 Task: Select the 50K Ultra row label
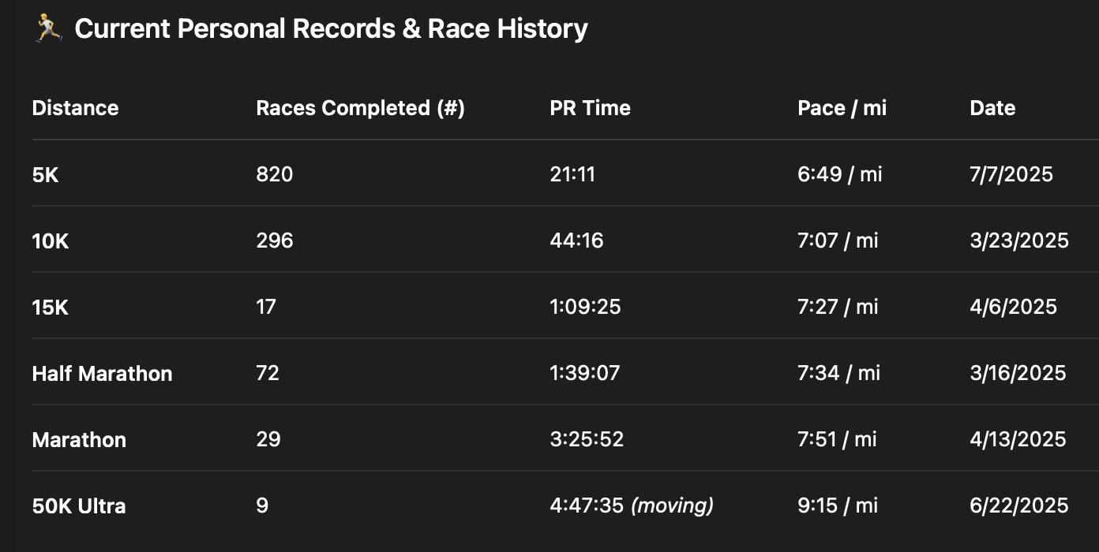(79, 505)
